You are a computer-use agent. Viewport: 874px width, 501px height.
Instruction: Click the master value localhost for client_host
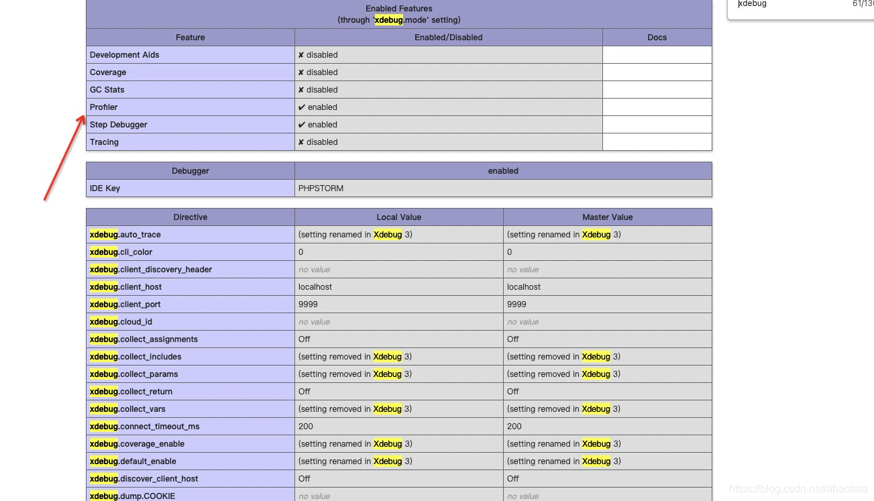click(524, 287)
